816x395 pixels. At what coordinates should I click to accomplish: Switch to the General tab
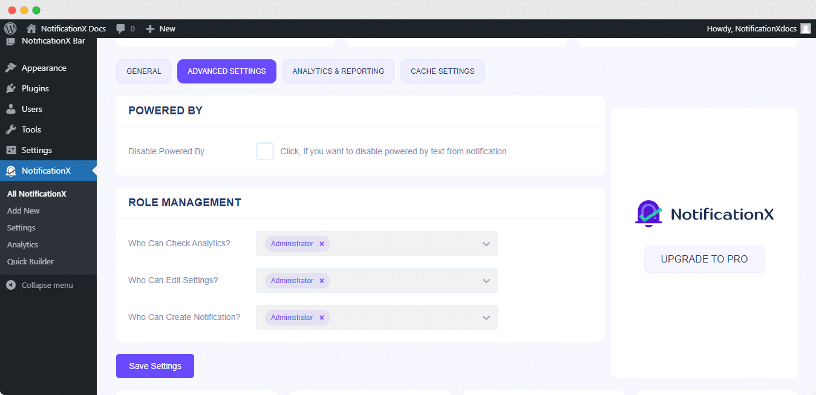coord(144,71)
